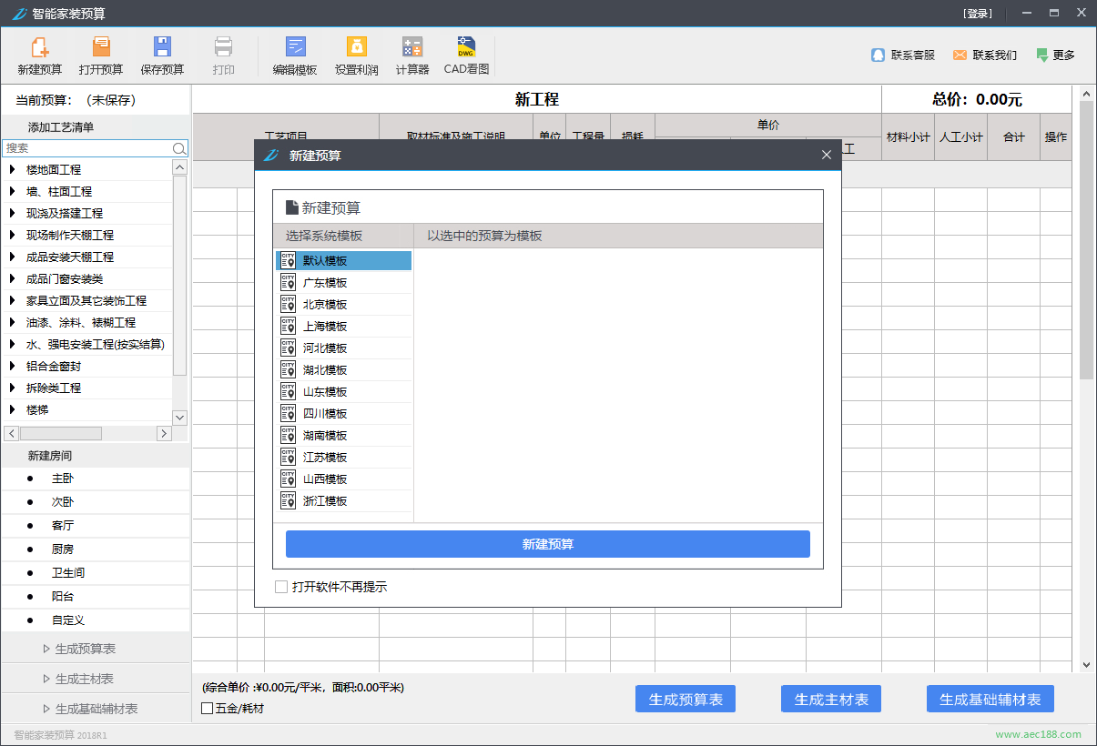Select the 北京模板 template icon
The width and height of the screenshot is (1097, 746).
point(289,304)
